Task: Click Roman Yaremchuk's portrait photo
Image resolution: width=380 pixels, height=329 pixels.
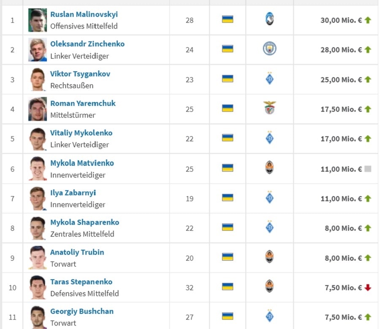Action: point(38,109)
